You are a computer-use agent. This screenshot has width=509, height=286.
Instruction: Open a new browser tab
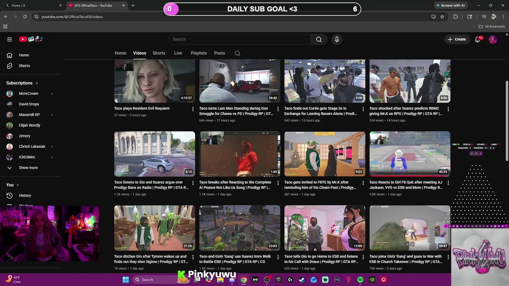pyautogui.click(x=133, y=6)
